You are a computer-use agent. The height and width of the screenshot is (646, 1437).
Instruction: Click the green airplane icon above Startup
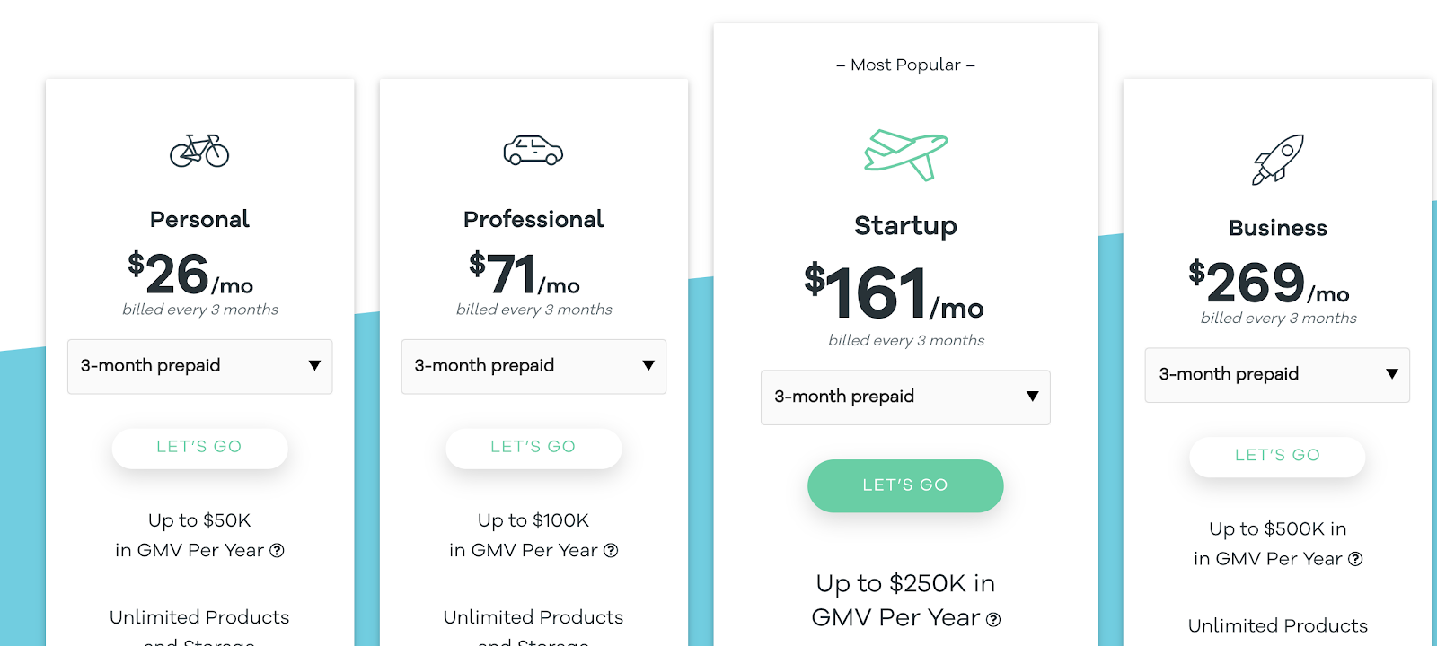905,154
